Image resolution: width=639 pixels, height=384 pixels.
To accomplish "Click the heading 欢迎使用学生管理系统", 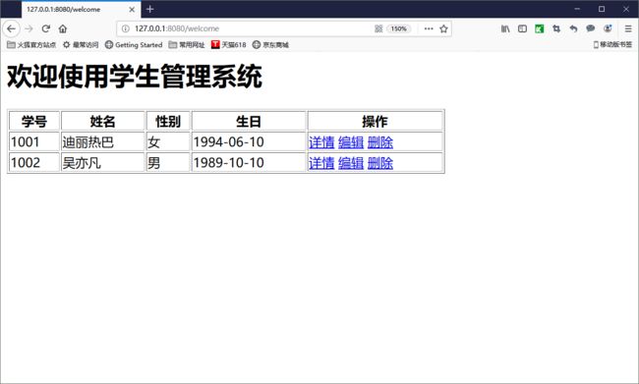I will (135, 77).
